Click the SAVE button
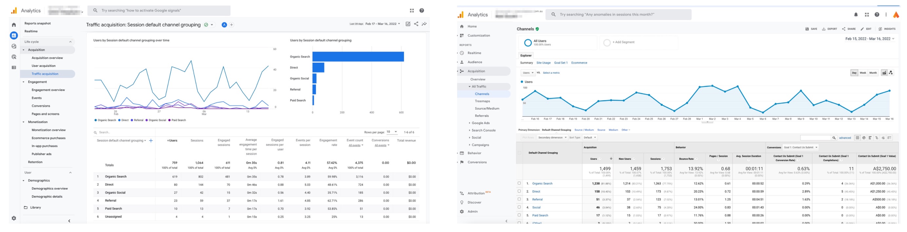 (x=811, y=29)
